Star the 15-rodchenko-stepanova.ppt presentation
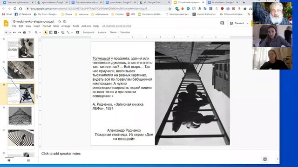This screenshot has height=167, width=298. [60, 22]
